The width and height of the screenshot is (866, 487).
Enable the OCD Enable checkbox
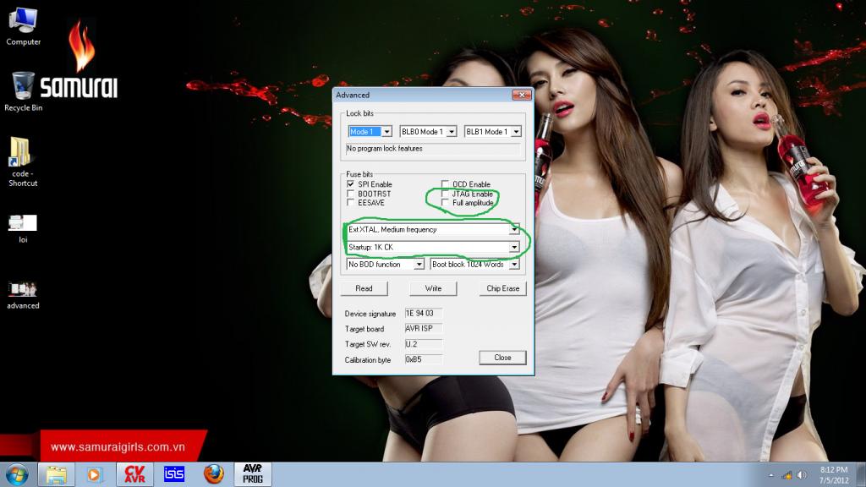pos(445,183)
